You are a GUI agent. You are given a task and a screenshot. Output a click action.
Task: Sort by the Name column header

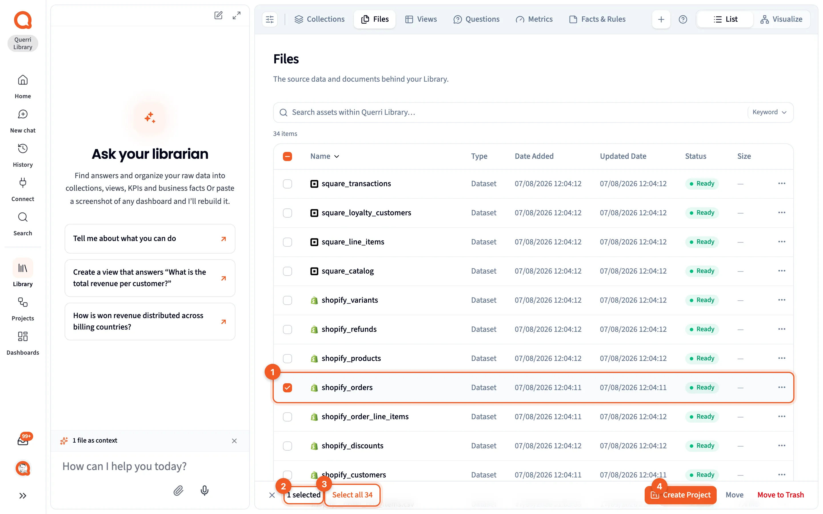coord(325,156)
